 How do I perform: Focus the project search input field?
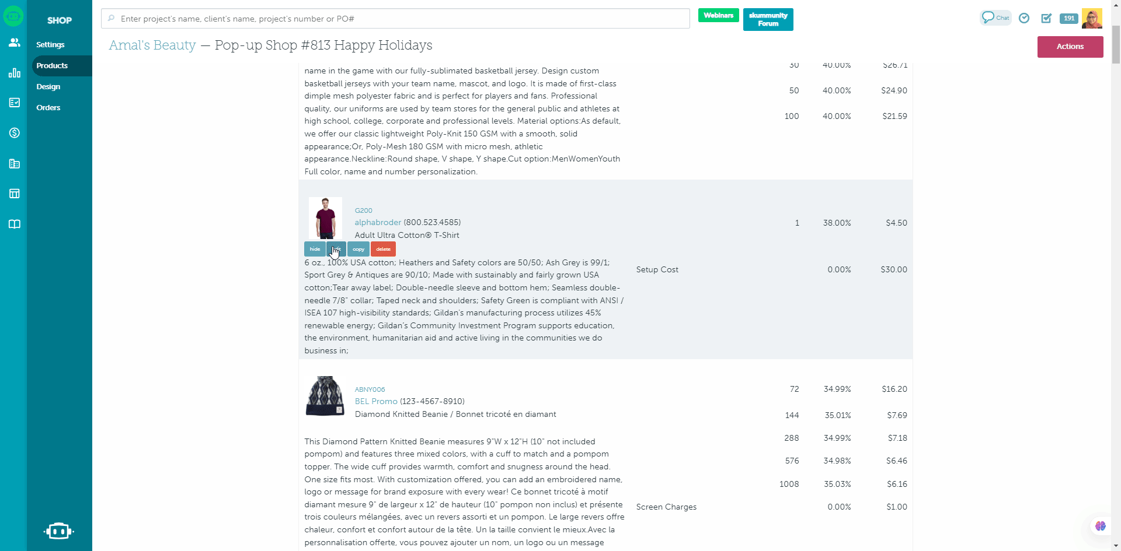(x=395, y=19)
